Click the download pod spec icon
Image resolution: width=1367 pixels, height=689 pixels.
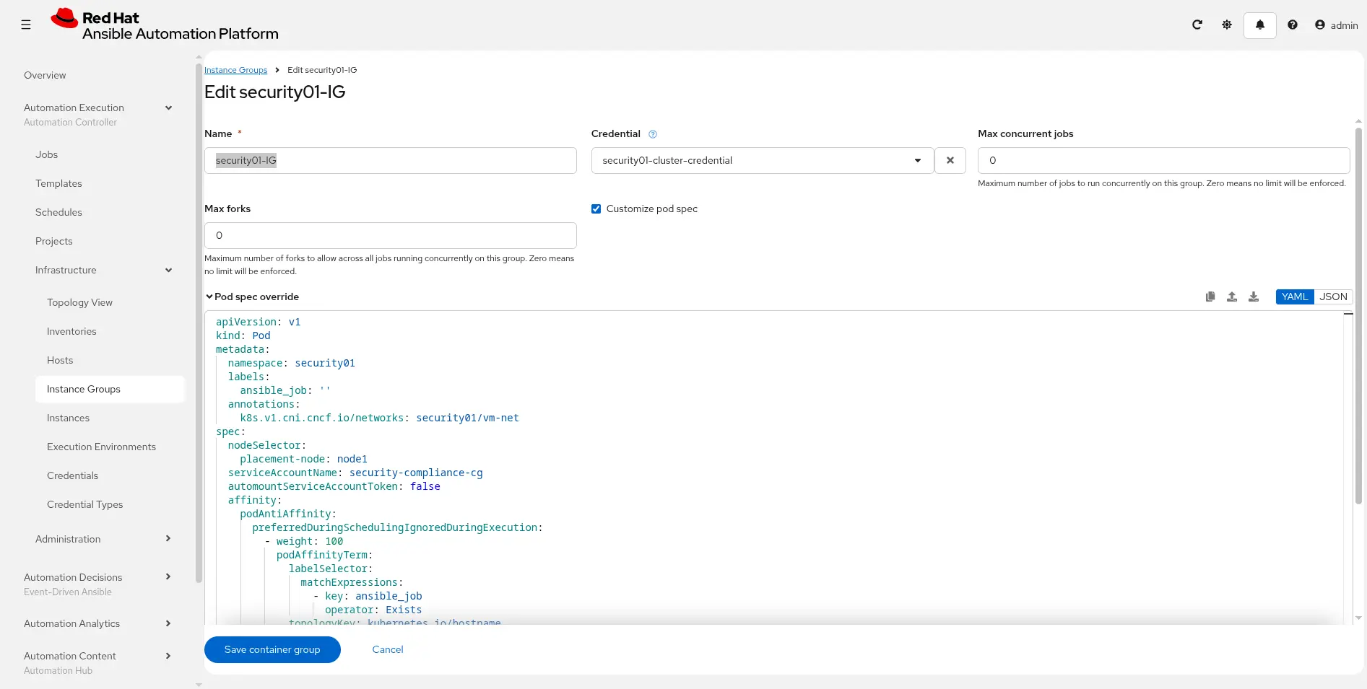(x=1254, y=297)
